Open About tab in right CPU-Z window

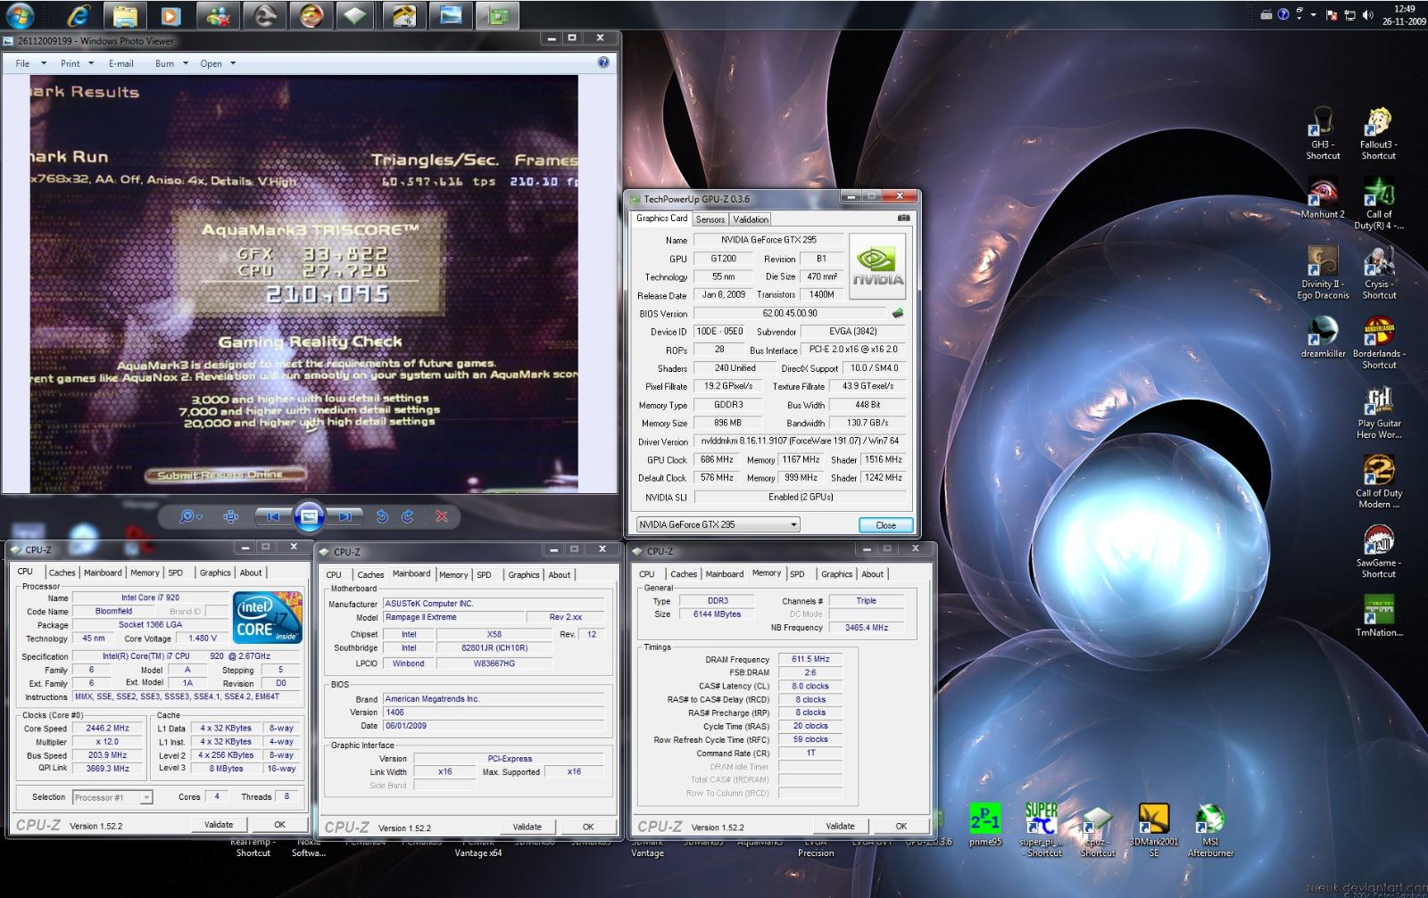(x=872, y=574)
